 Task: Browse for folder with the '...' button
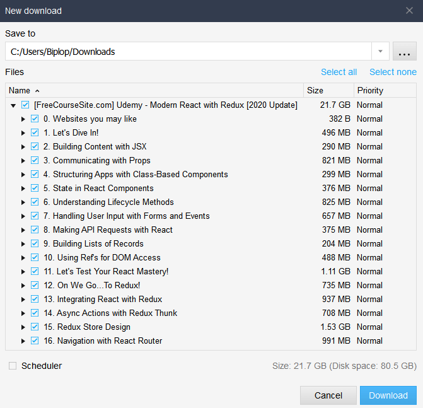pyautogui.click(x=404, y=51)
